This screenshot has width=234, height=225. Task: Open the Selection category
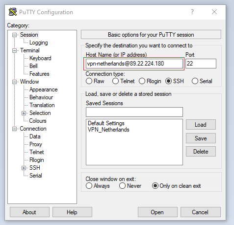coord(40,113)
